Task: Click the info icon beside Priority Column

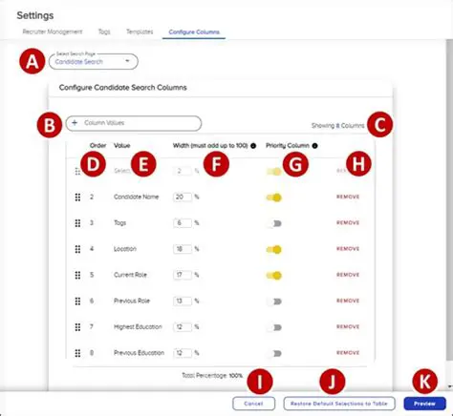Action: (314, 146)
